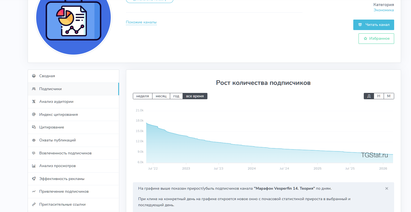Switch granularity to М

[389, 96]
